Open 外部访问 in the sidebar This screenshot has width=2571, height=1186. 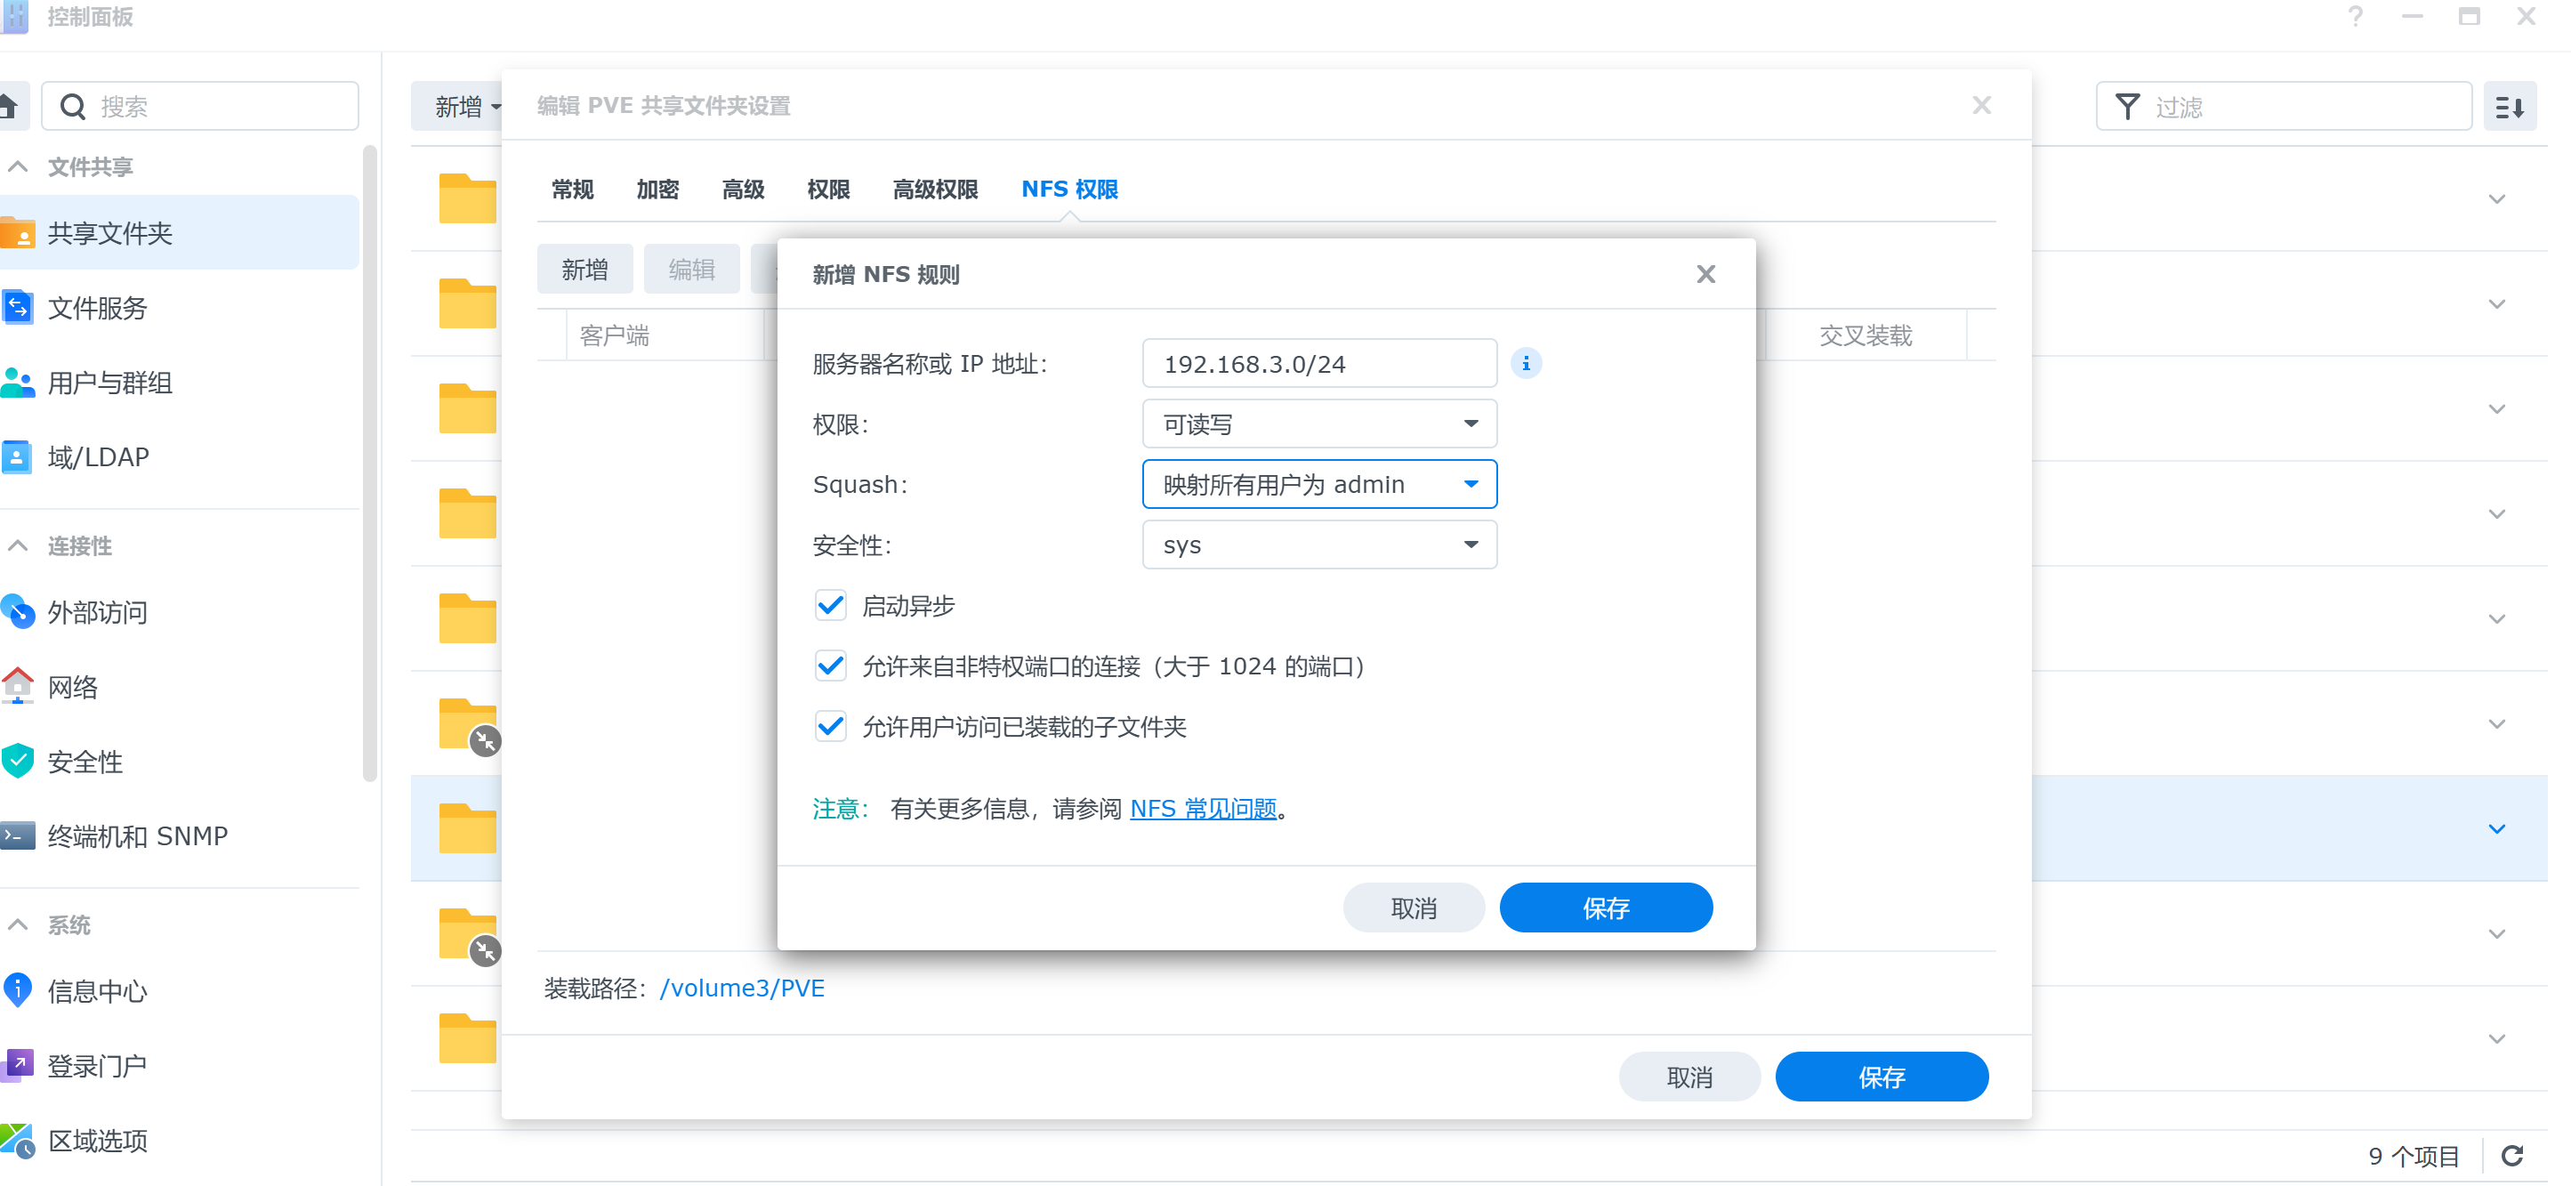pyautogui.click(x=180, y=612)
